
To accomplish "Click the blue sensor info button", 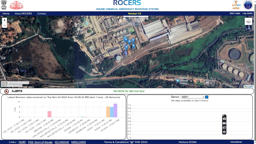I will pyautogui.click(x=207, y=97).
